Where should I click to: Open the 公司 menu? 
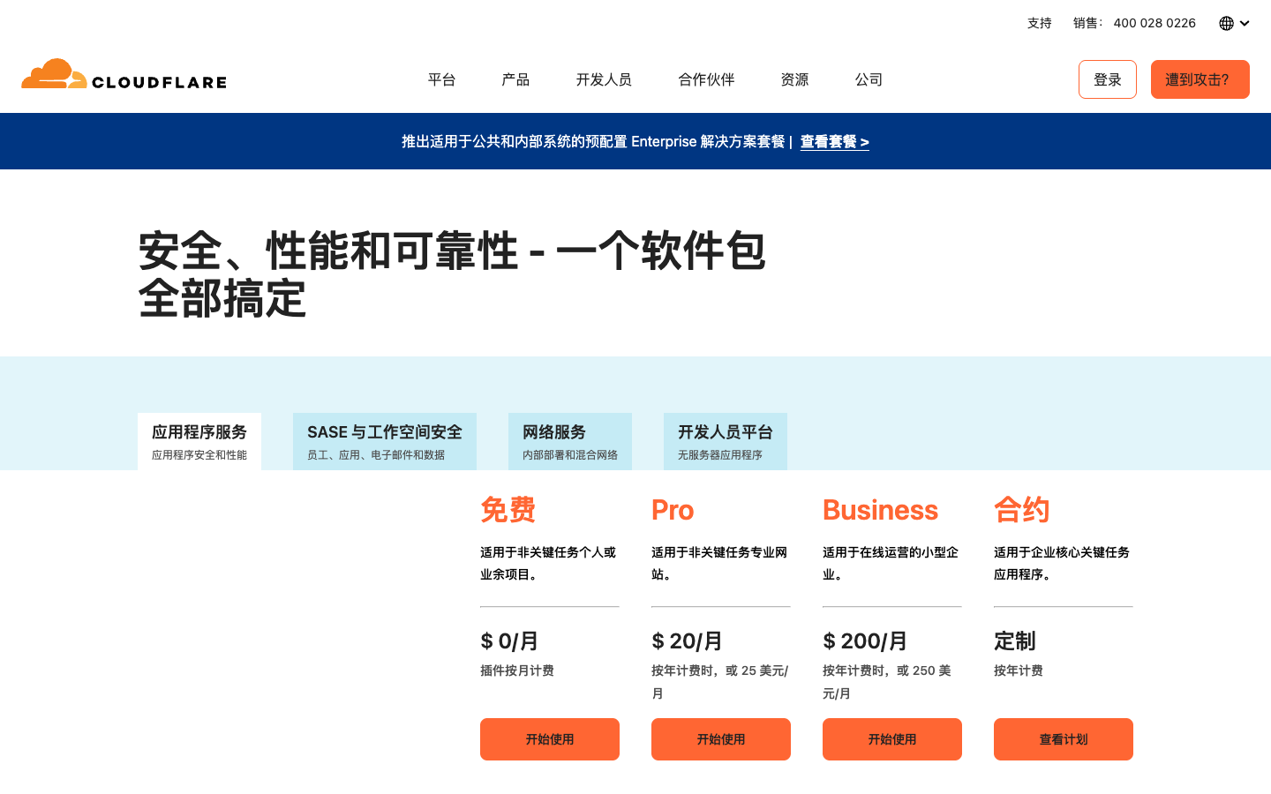pos(869,79)
